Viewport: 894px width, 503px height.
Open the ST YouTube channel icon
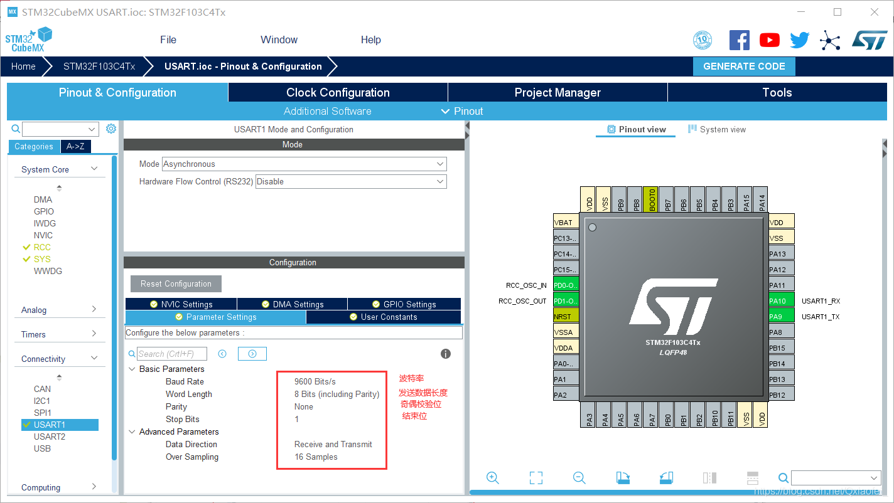tap(770, 40)
